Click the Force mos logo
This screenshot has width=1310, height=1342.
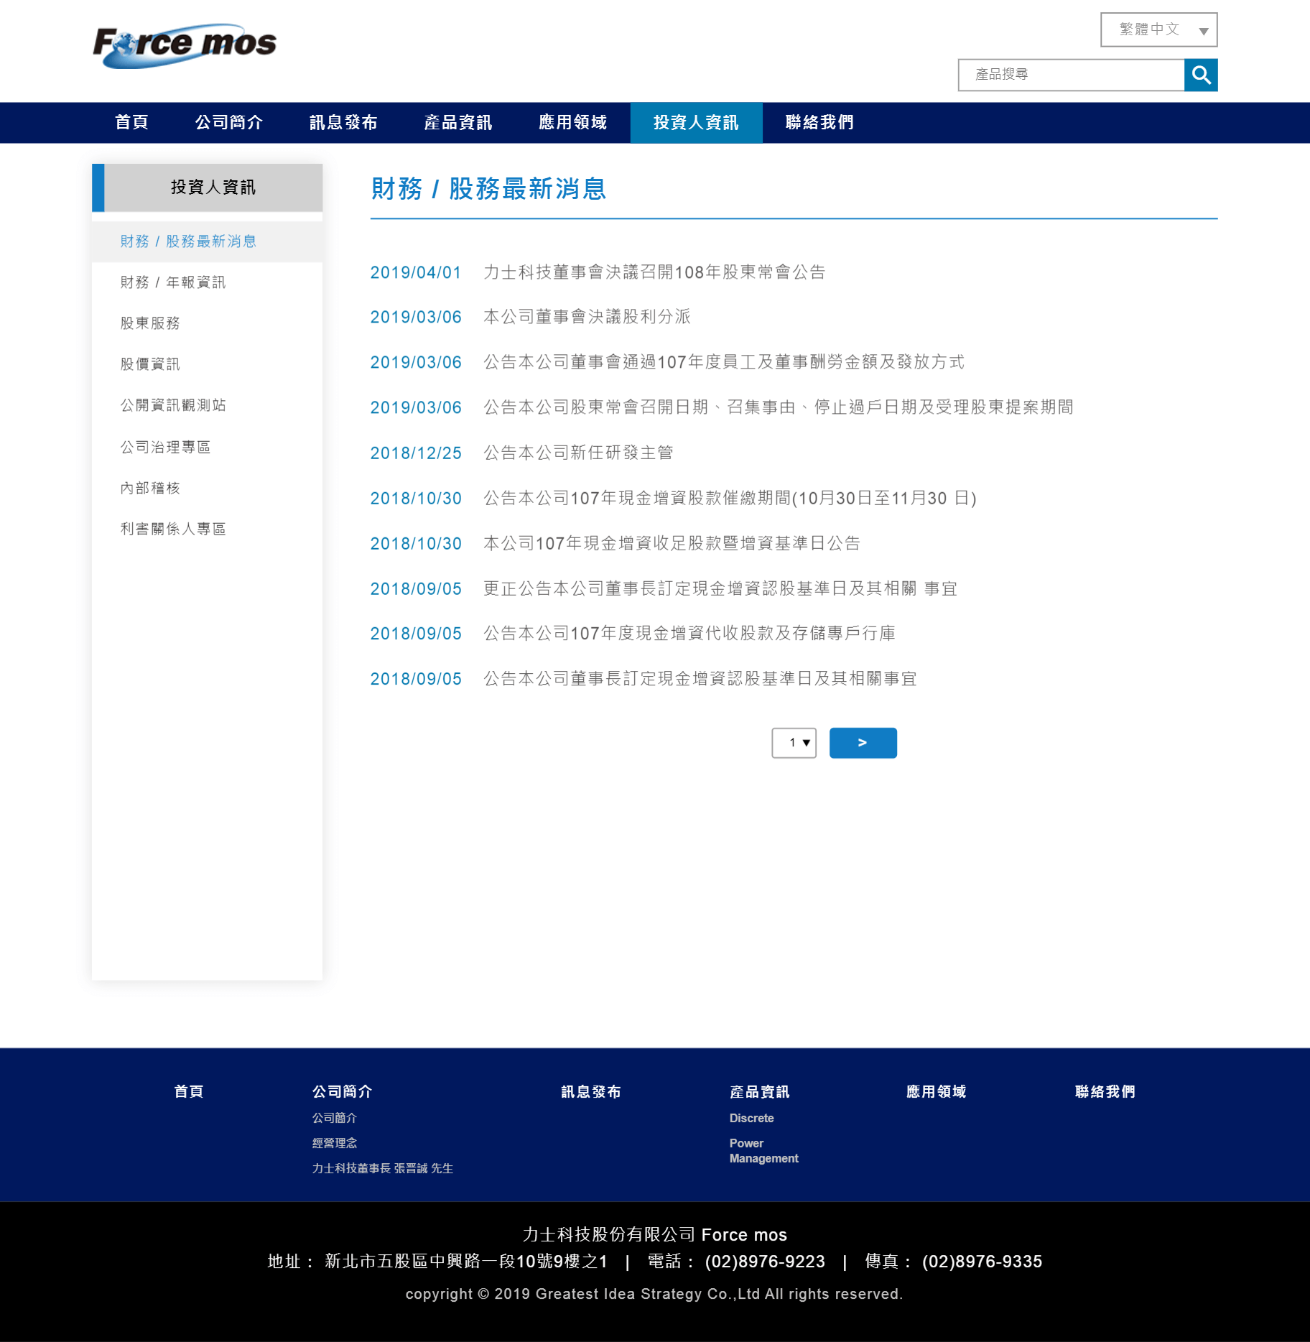click(185, 45)
